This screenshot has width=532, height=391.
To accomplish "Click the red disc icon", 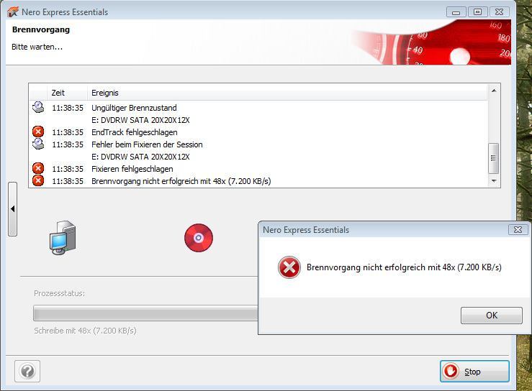I will click(x=199, y=238).
